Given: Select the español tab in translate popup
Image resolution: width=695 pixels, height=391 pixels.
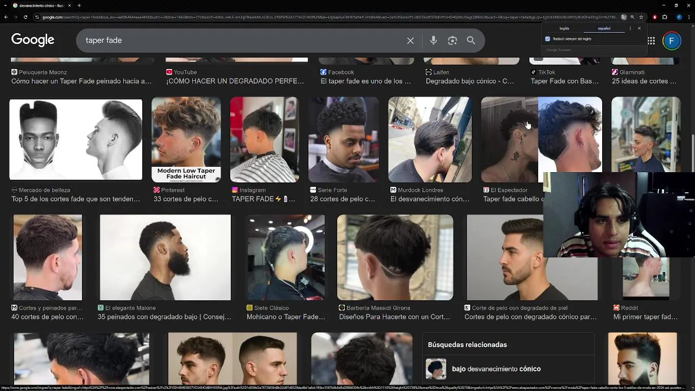Looking at the screenshot, I should pyautogui.click(x=604, y=28).
